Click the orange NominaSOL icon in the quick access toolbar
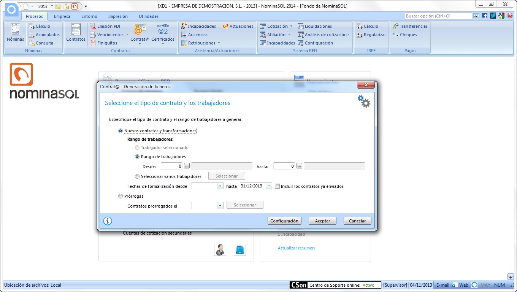Viewport: 517px width, 292px height. click(x=75, y=6)
